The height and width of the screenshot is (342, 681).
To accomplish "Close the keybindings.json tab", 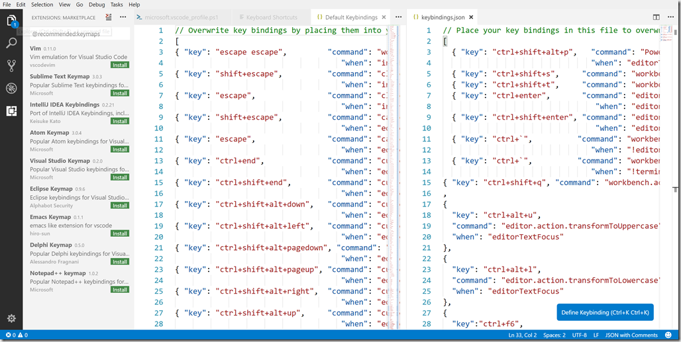I will point(471,17).
